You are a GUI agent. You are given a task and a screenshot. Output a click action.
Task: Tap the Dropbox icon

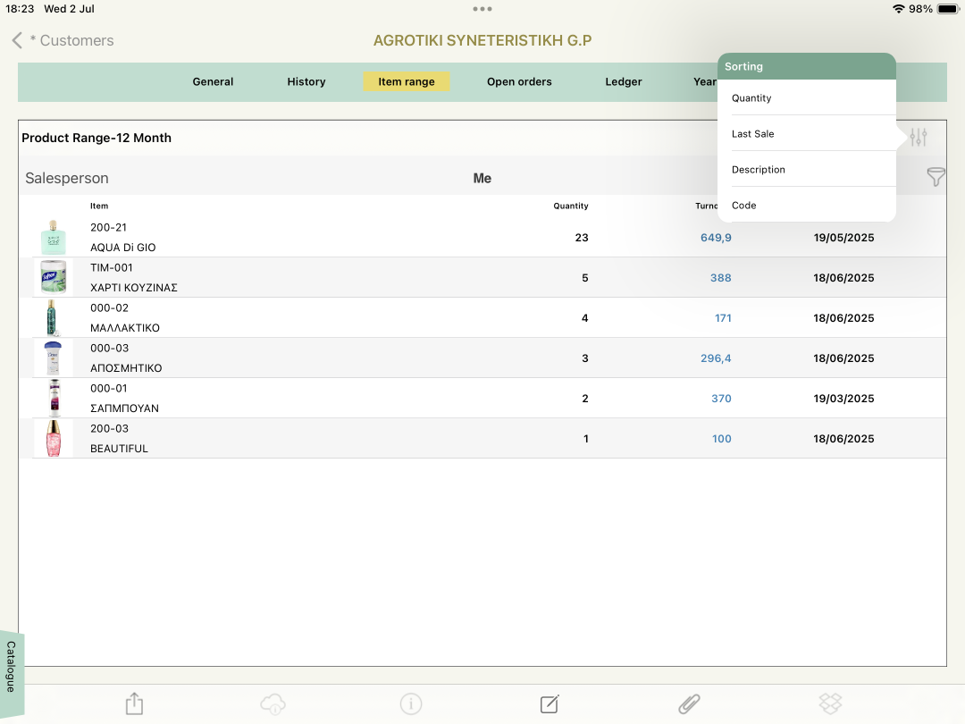830,703
